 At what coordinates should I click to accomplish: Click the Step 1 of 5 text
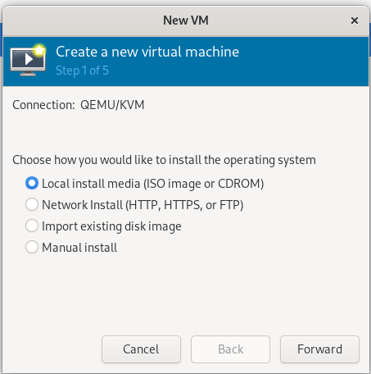(x=82, y=71)
